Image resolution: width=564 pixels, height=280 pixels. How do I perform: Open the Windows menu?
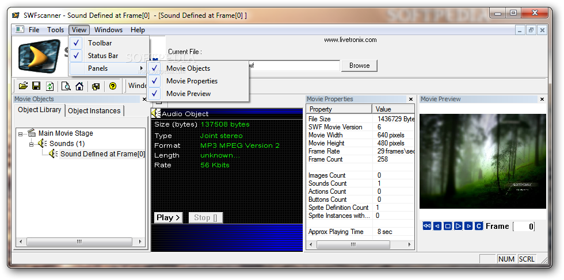pos(108,30)
